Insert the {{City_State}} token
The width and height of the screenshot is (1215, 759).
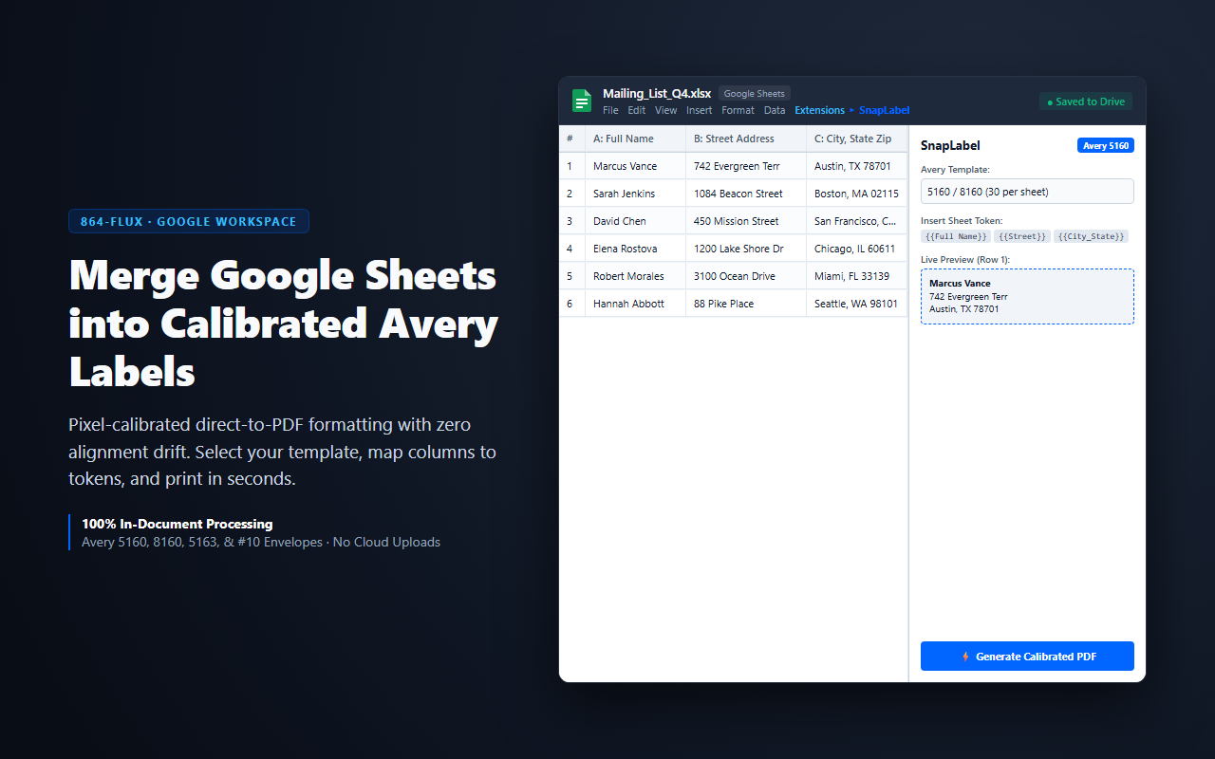(x=1091, y=236)
